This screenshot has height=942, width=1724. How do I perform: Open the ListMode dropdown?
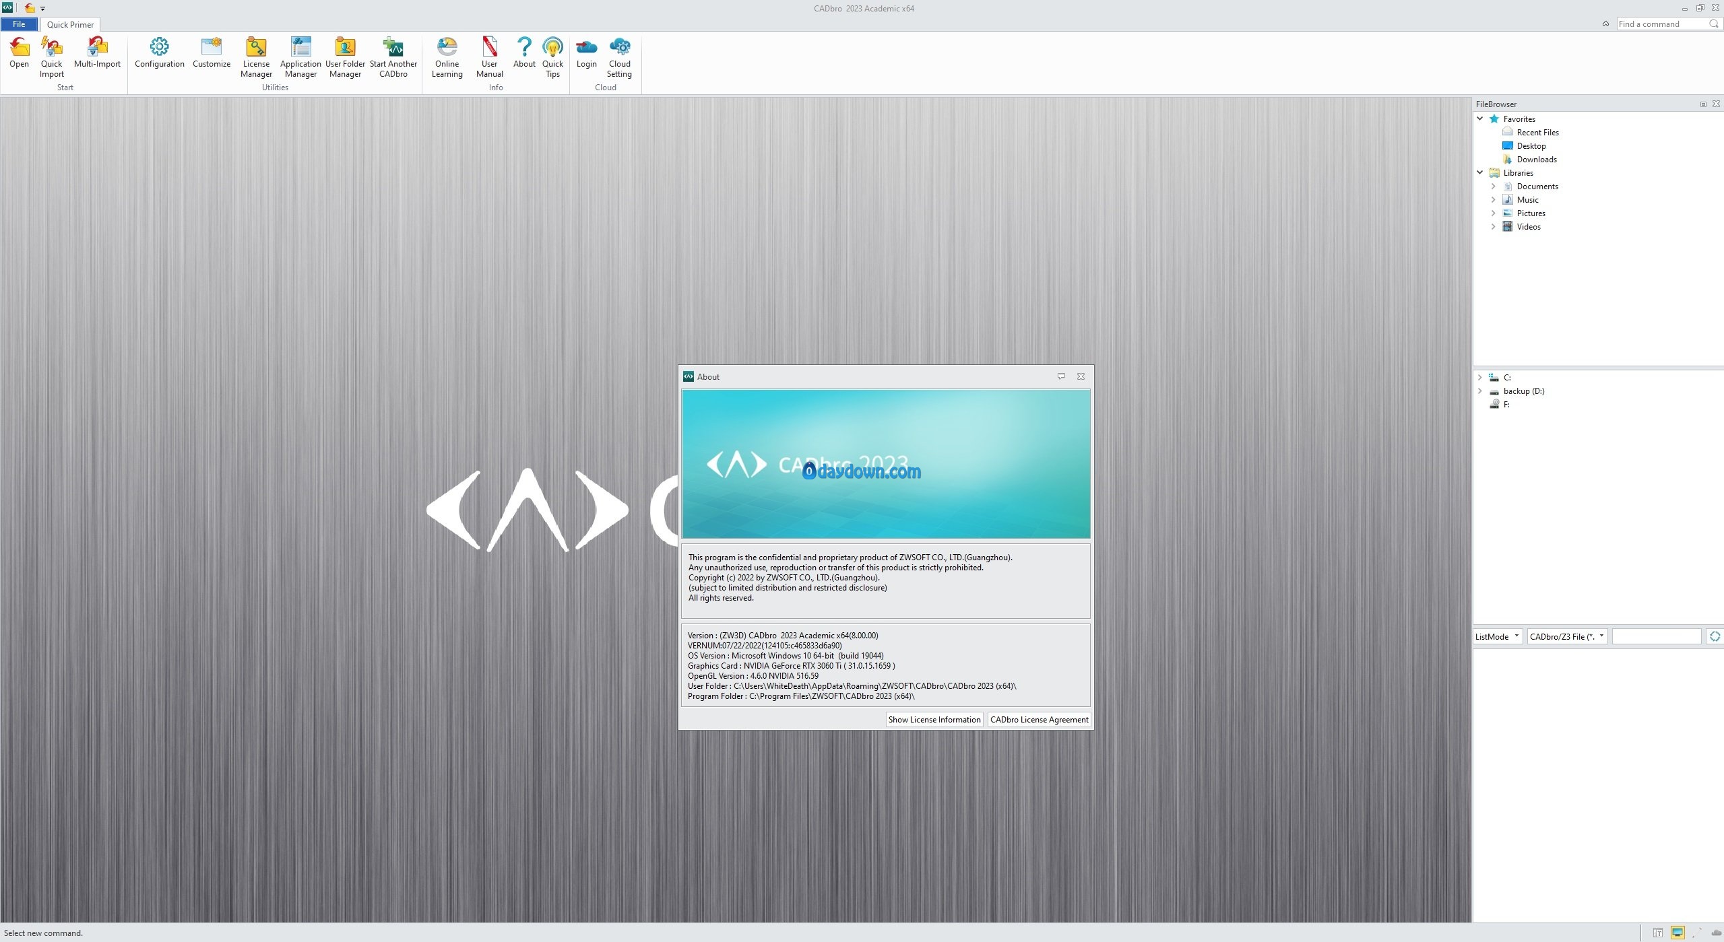click(x=1498, y=636)
